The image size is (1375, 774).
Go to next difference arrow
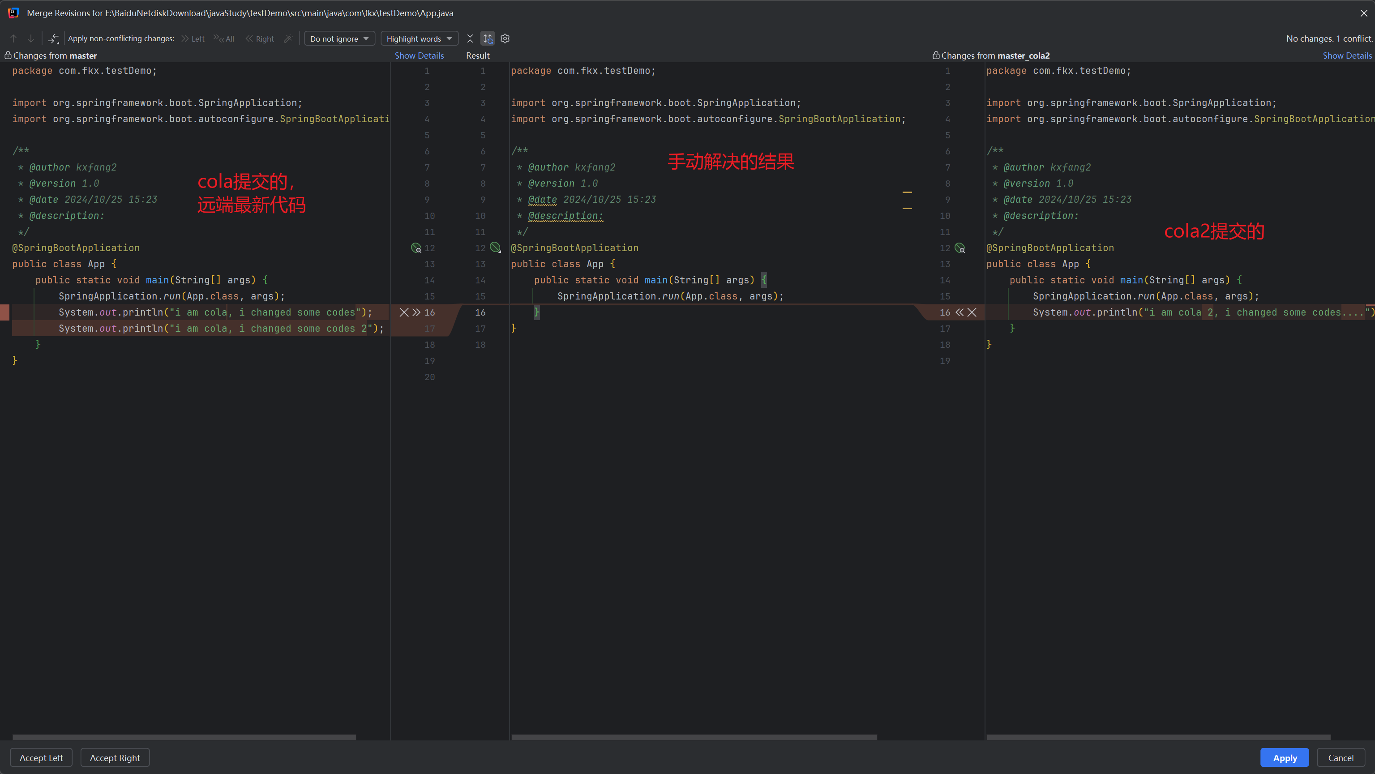click(31, 38)
